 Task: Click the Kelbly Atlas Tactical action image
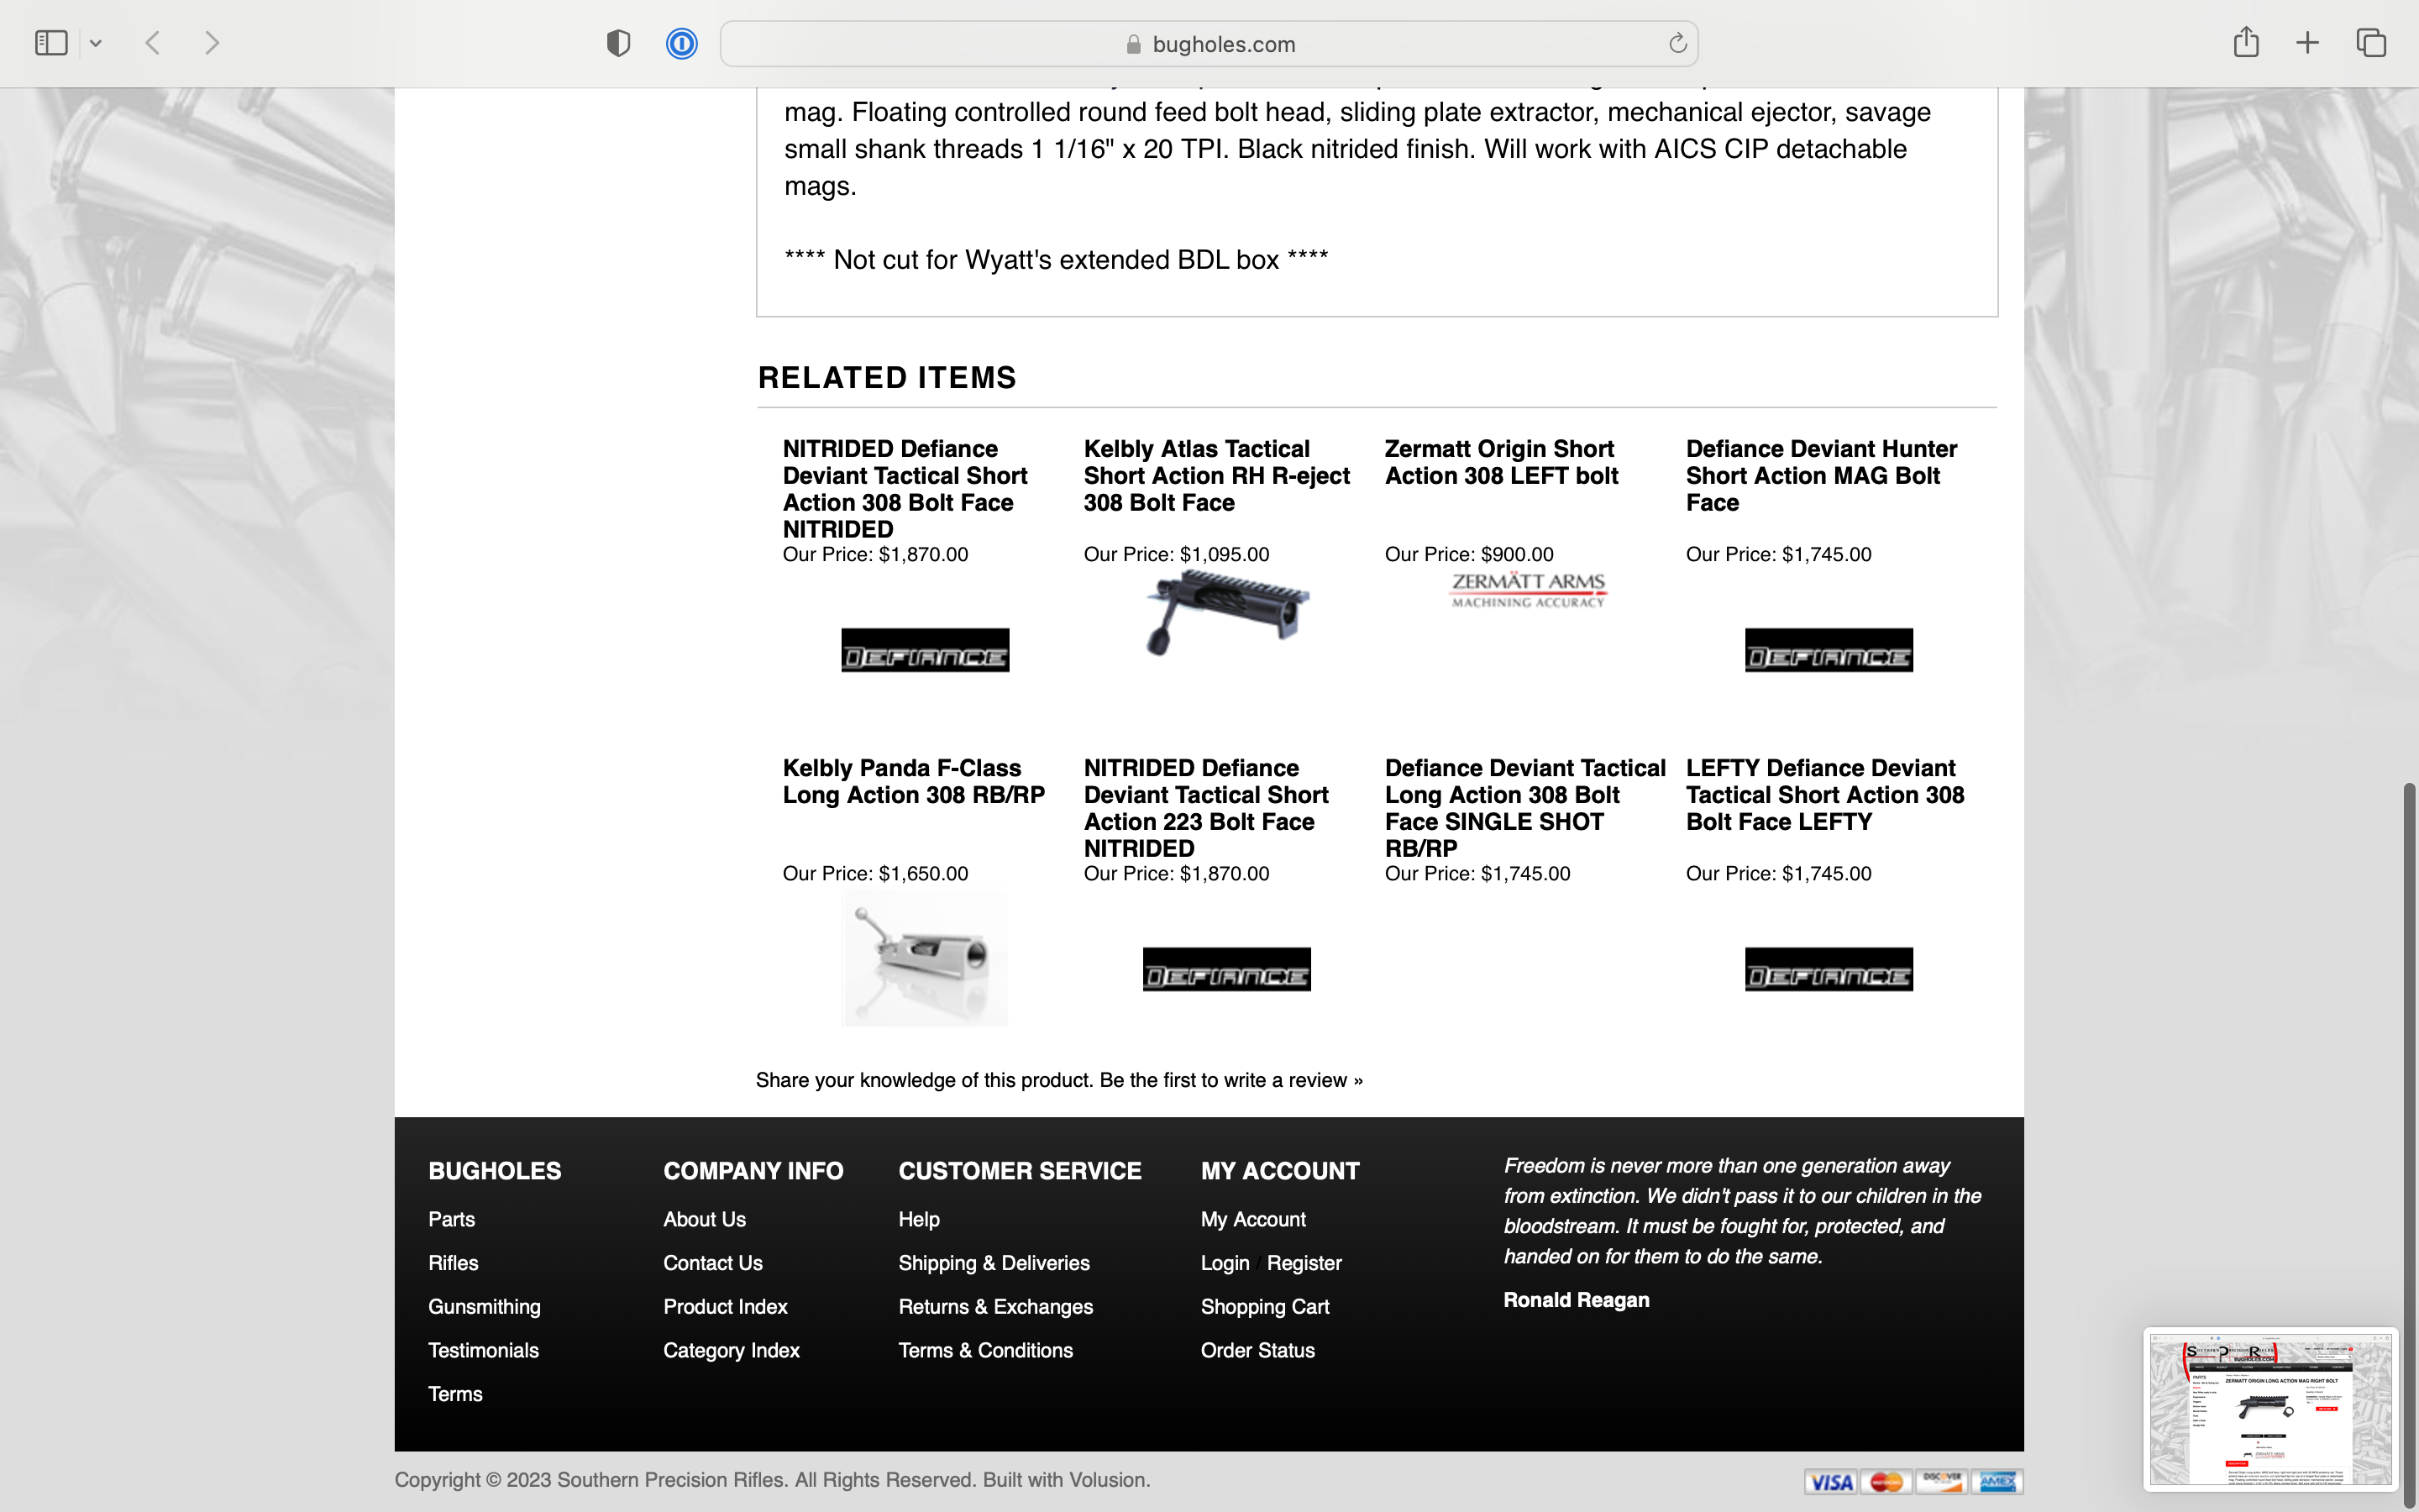1226,614
